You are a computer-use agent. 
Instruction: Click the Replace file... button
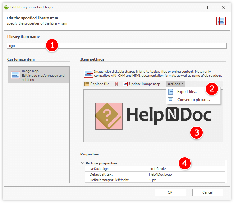(x=98, y=84)
